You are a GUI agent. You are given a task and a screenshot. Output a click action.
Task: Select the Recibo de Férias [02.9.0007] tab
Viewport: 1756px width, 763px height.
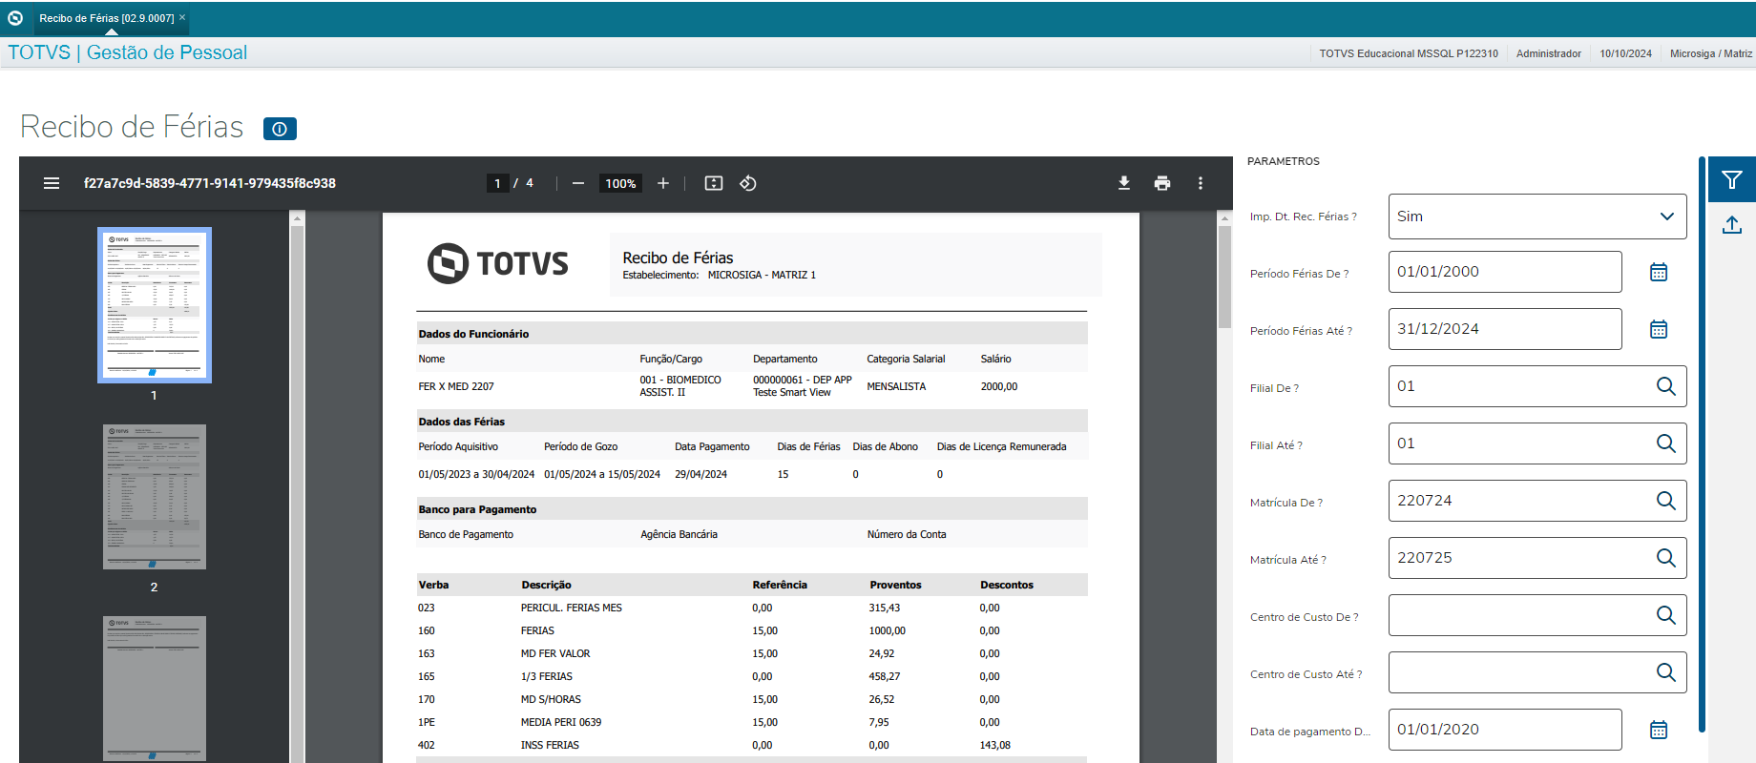point(106,18)
